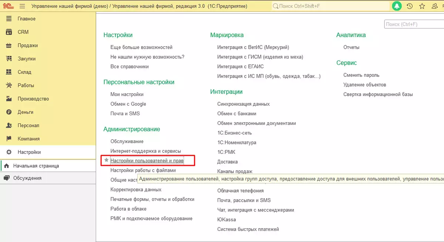Screen dimensions: 444x242
Task: Open Интеграция с ЕГАИС
Action: 240,67
